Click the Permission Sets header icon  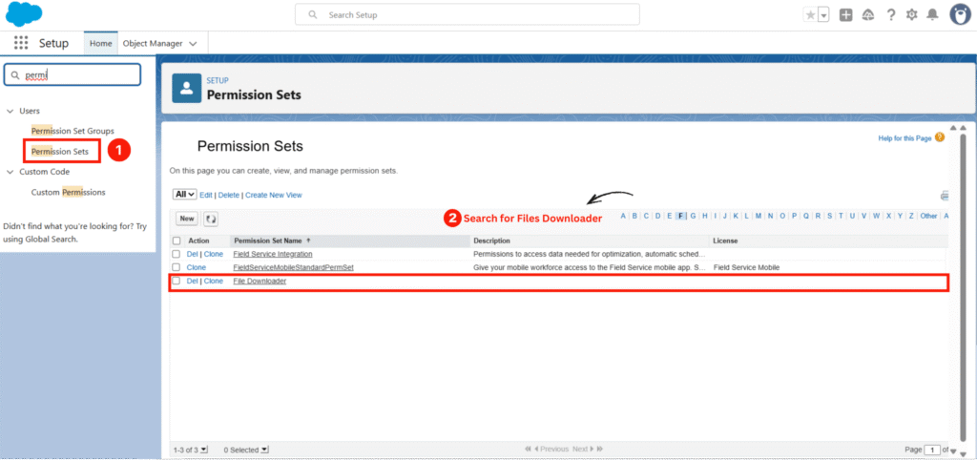click(187, 89)
